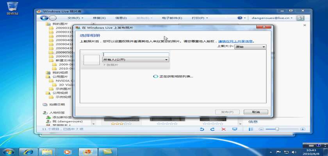Click the album name text field
328x156 pixels.
click(135, 55)
